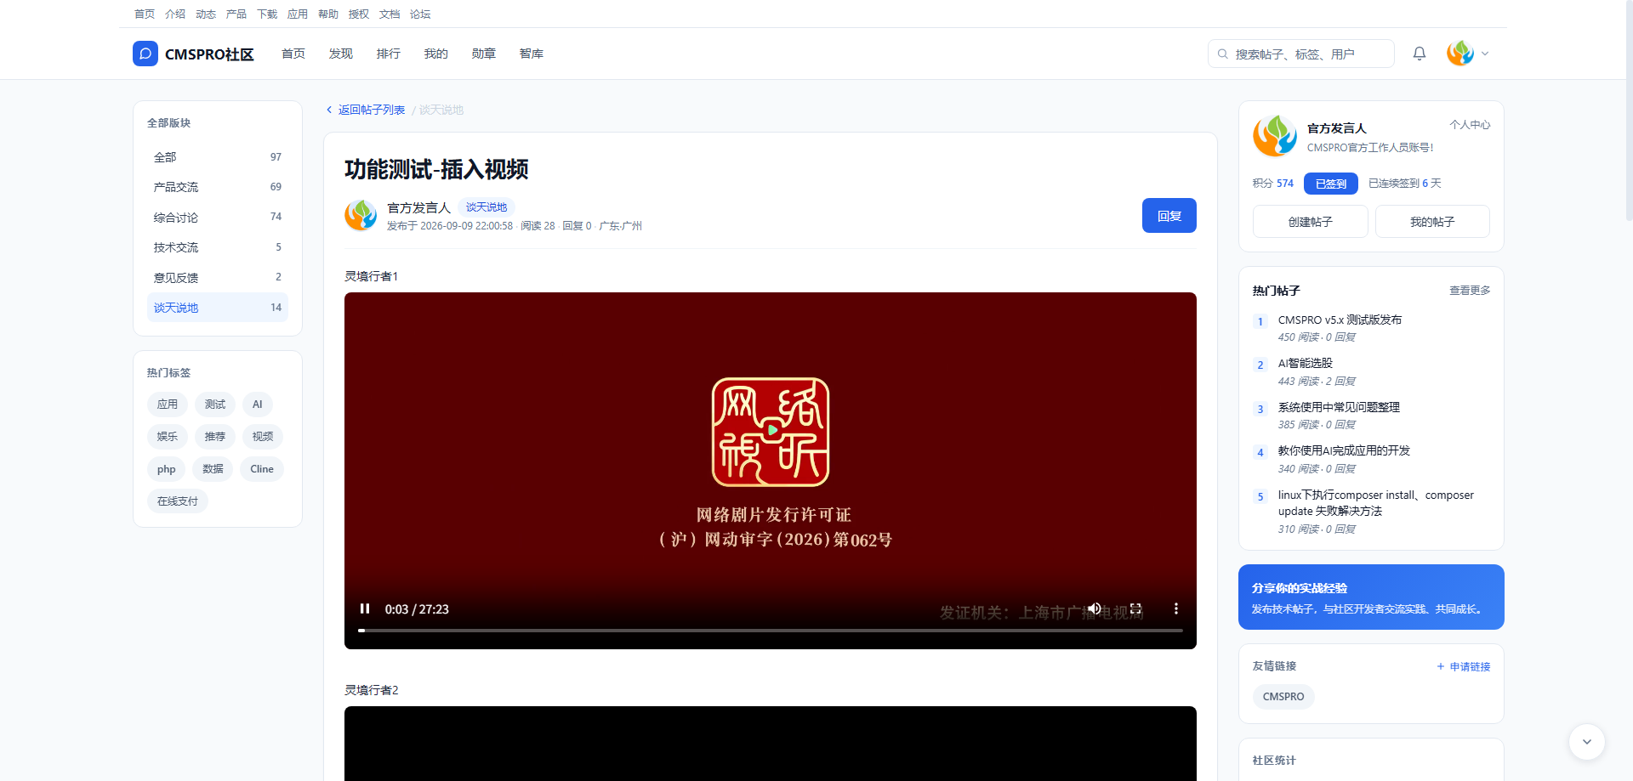Open the CMSPRO friend link chip
The width and height of the screenshot is (1633, 781).
[x=1283, y=697]
